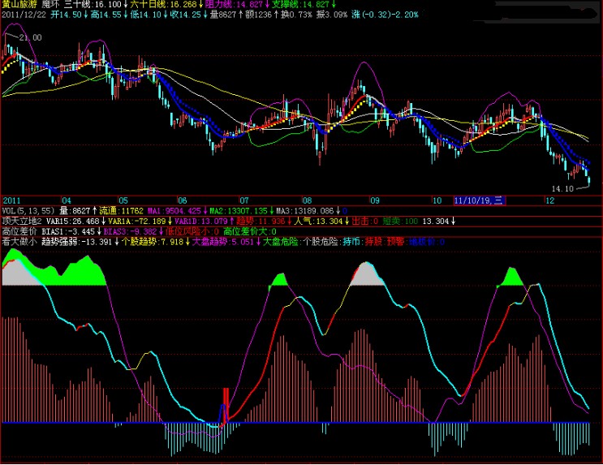Click the 高位差价 indicator title

[18, 231]
